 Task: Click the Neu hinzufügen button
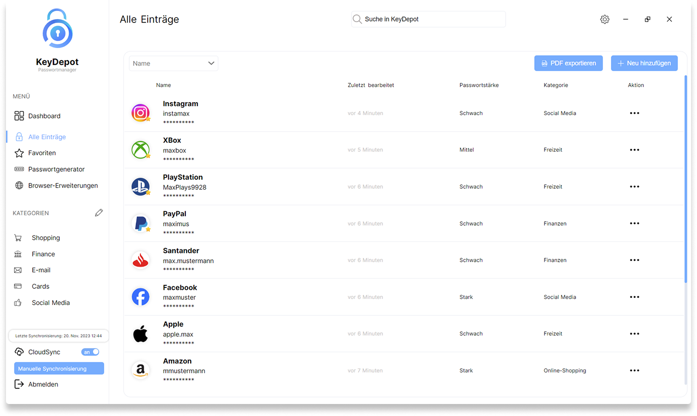pos(644,63)
